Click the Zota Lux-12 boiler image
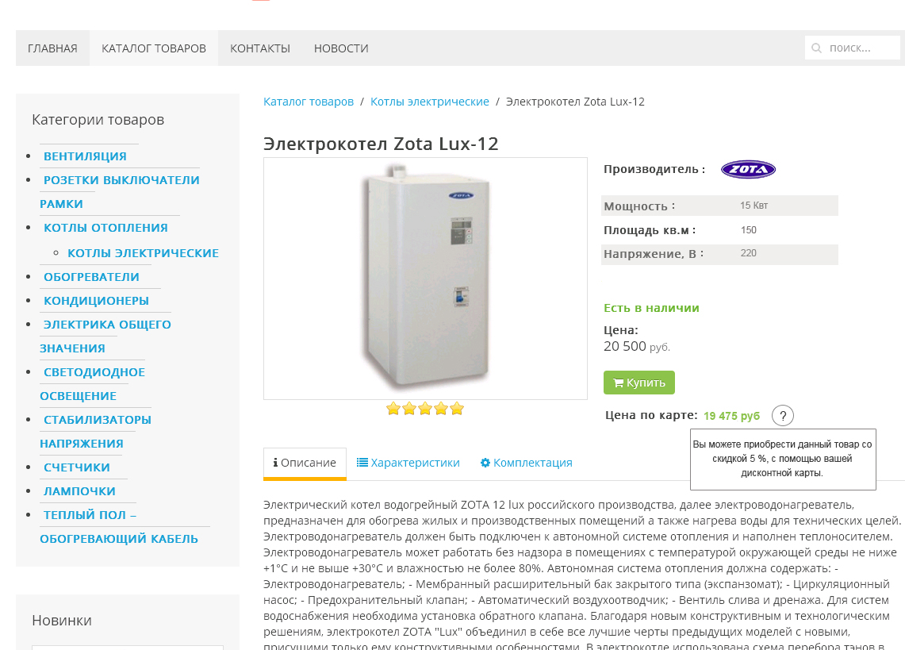 425,279
